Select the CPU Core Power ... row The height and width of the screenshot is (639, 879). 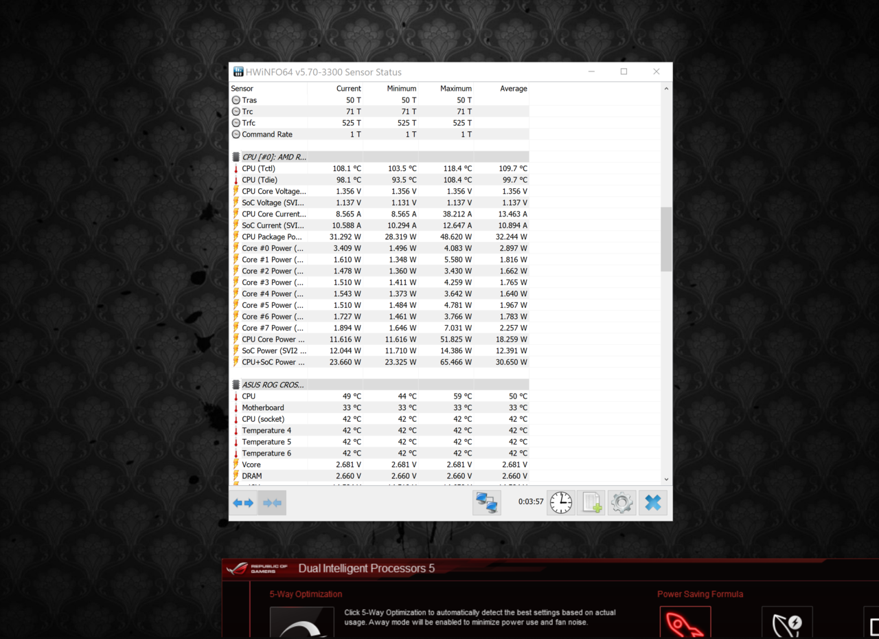coord(379,339)
